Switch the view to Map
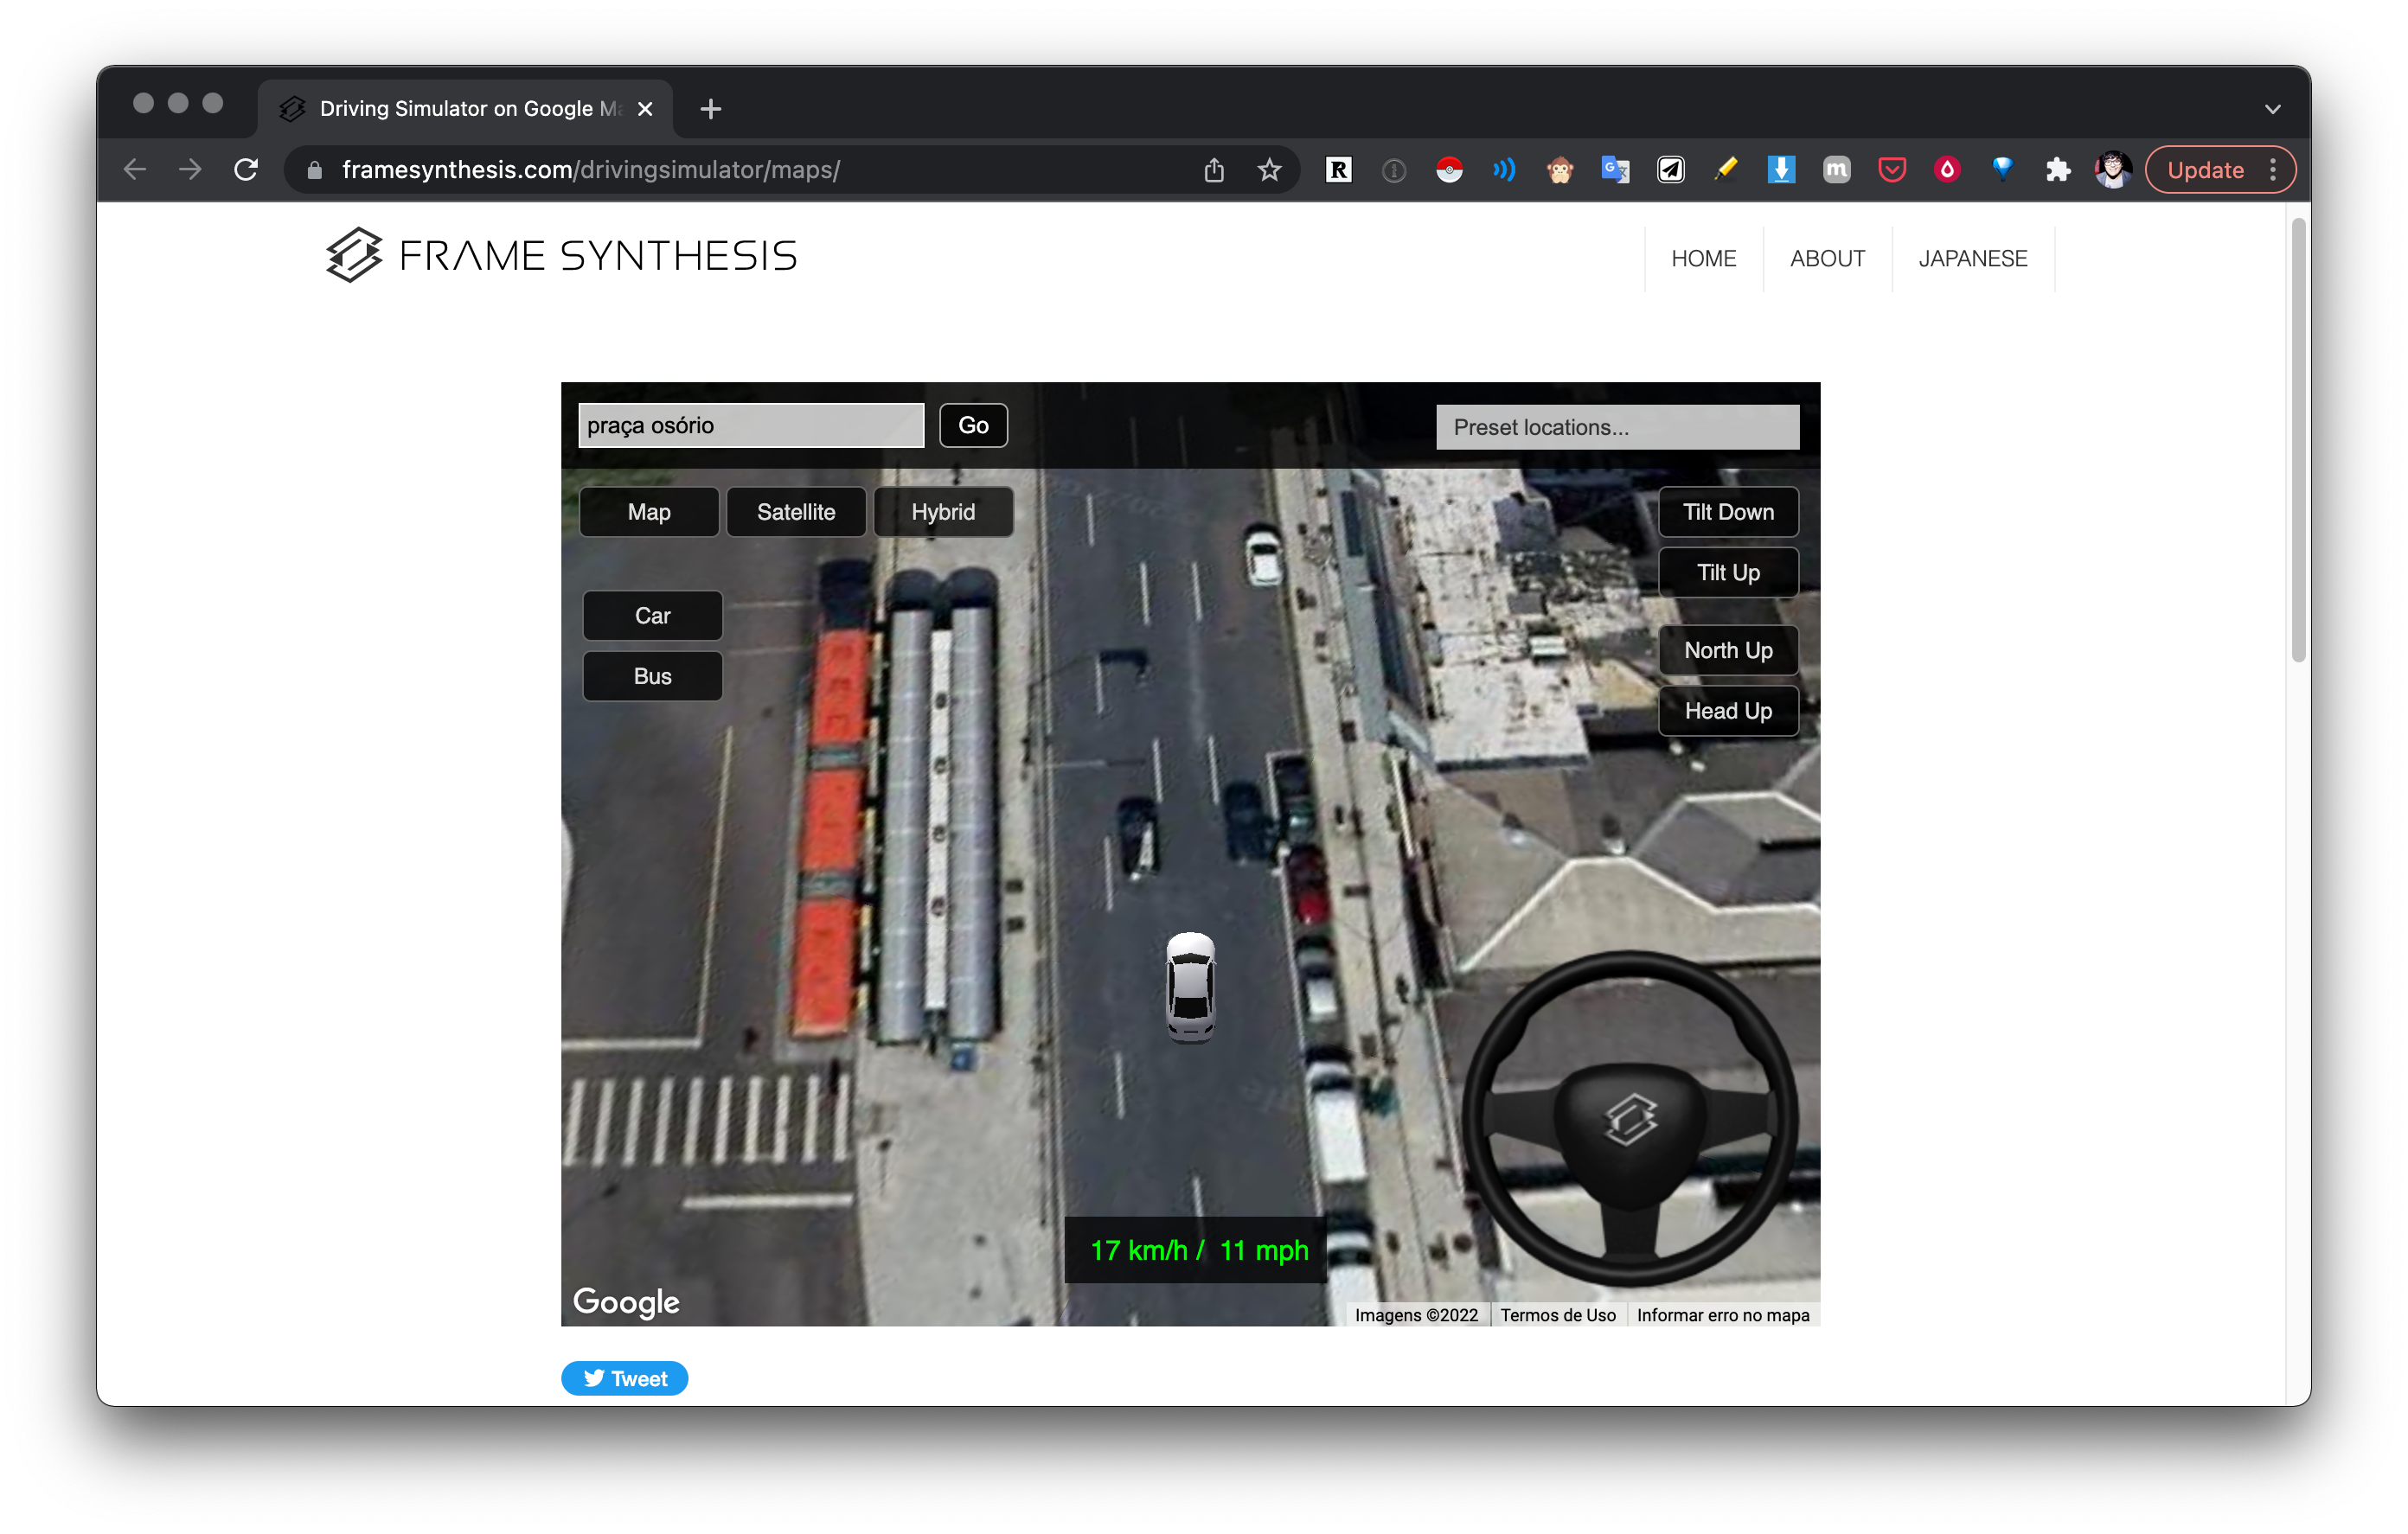2408x1534 pixels. 649,512
